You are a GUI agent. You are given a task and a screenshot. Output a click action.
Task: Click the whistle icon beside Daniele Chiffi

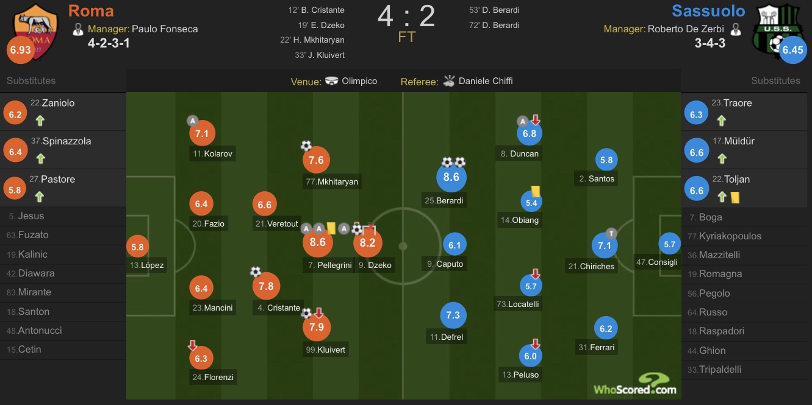[449, 81]
